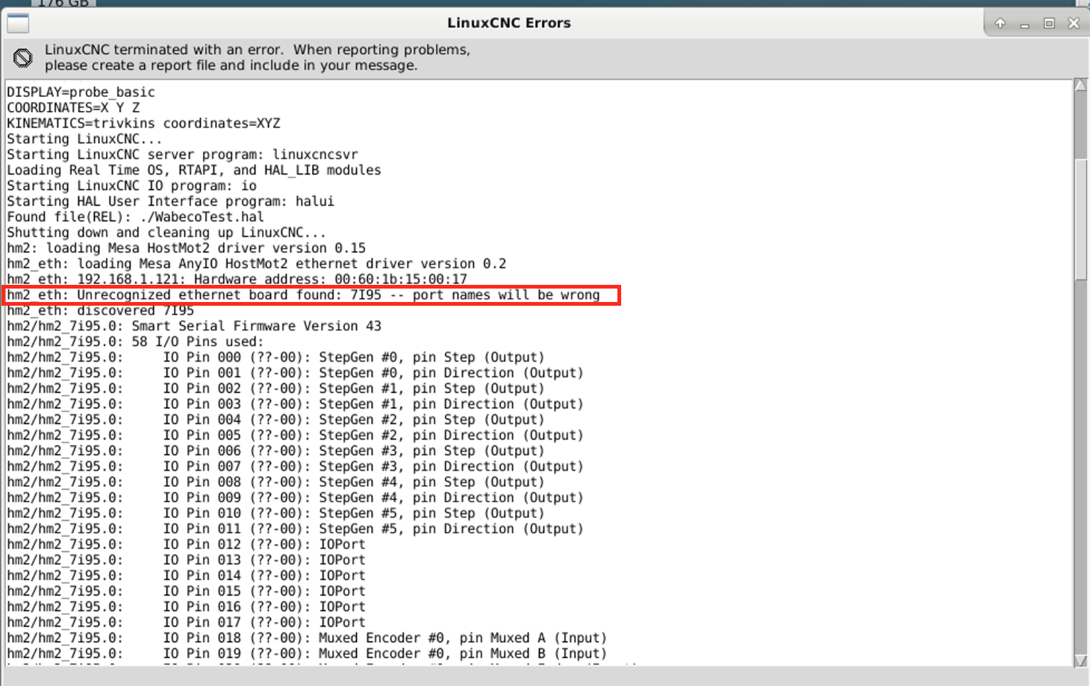Select the COORDINATES=X Y Z line
This screenshot has height=686, width=1090.
tap(73, 108)
